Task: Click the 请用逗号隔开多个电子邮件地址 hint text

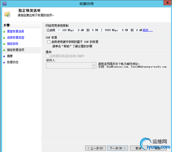Action: point(119,64)
